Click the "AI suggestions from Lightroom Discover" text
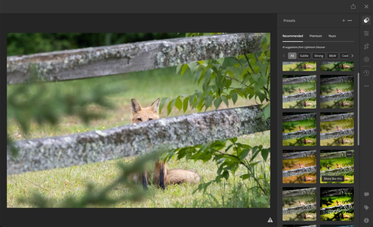 pos(303,47)
